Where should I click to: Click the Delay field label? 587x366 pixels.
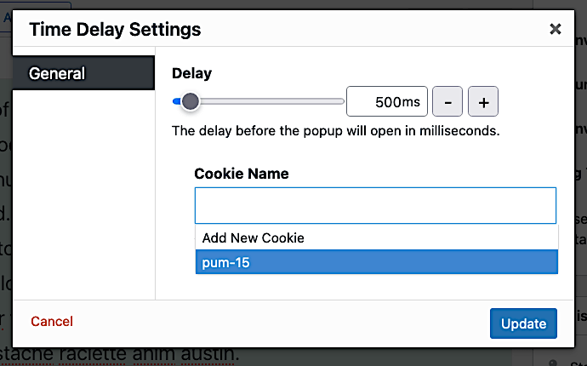191,73
